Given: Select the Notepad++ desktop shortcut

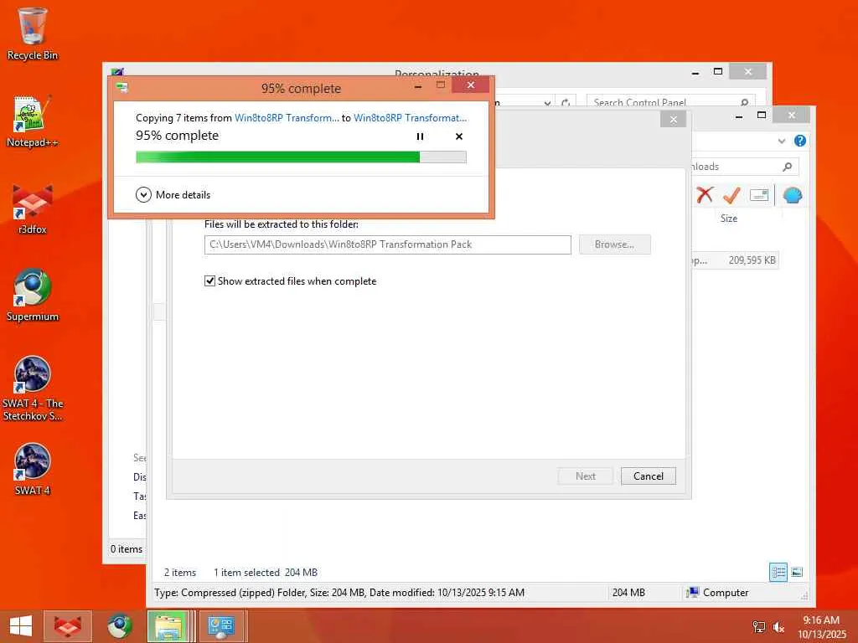Looking at the screenshot, I should pos(33,121).
